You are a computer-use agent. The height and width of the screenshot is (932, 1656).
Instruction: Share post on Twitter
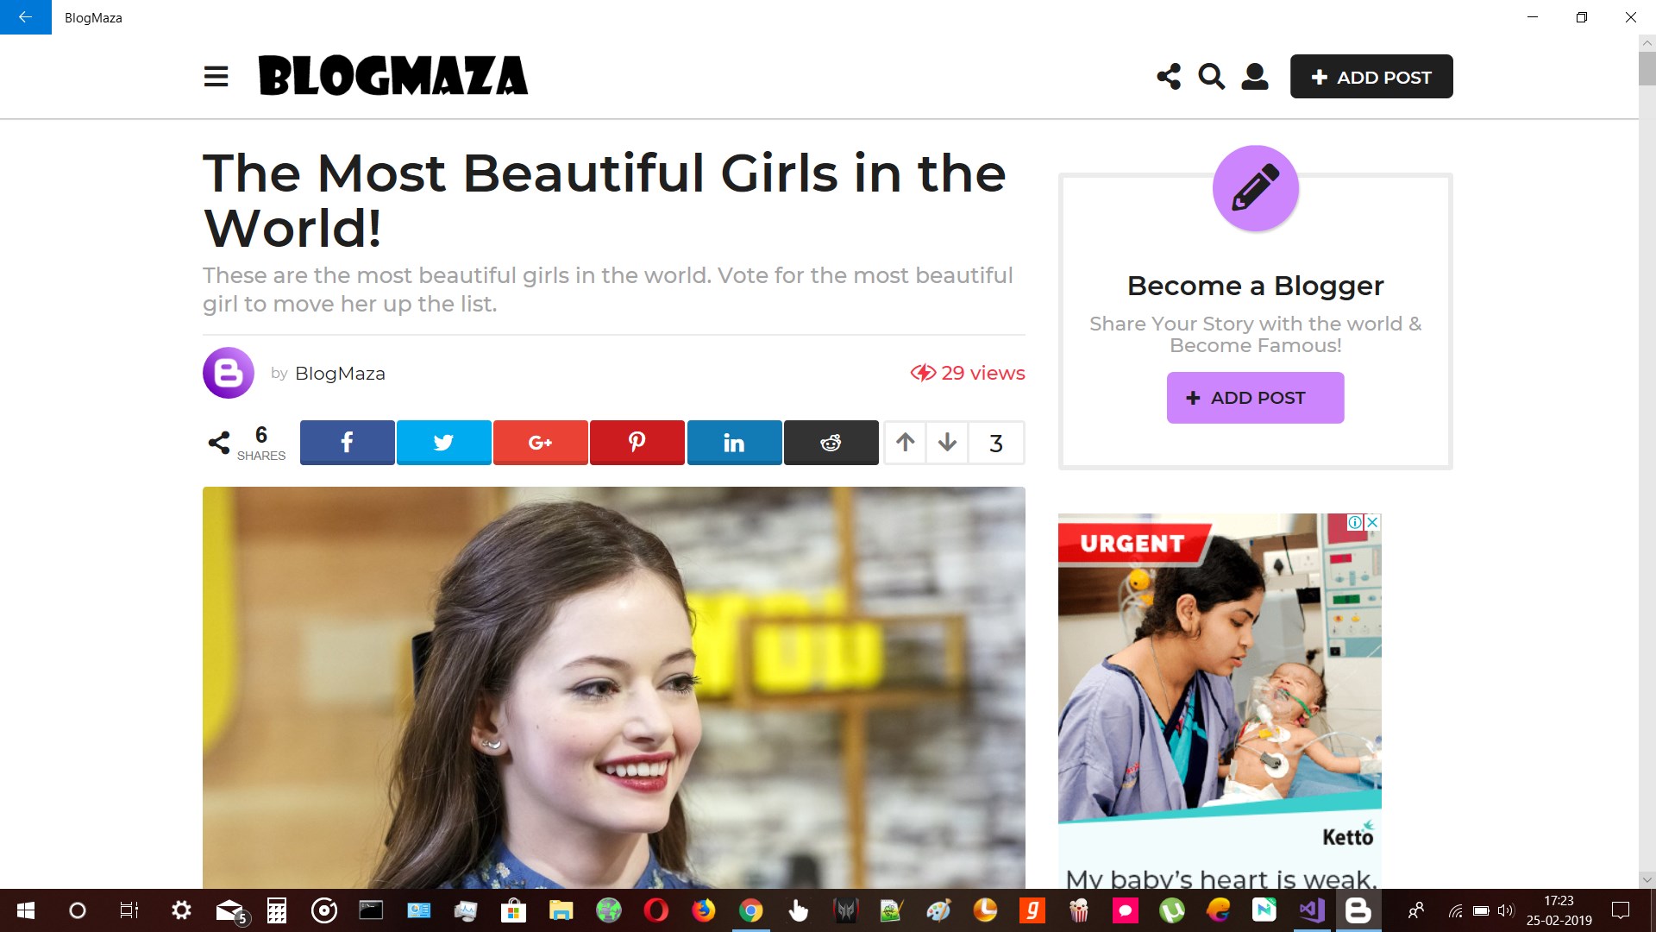point(443,443)
